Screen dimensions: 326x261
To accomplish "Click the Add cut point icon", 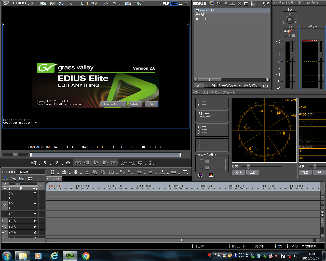I will [162, 172].
